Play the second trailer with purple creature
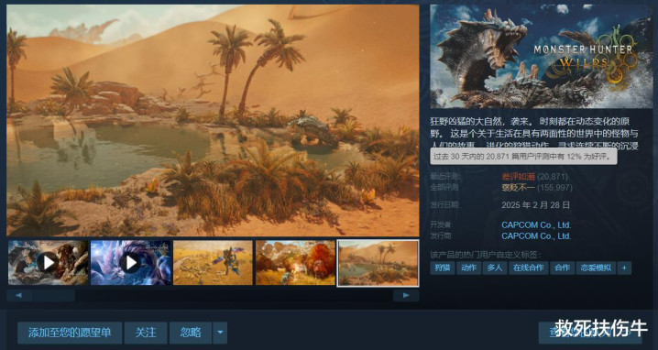This screenshot has width=658, height=350. coord(131,263)
